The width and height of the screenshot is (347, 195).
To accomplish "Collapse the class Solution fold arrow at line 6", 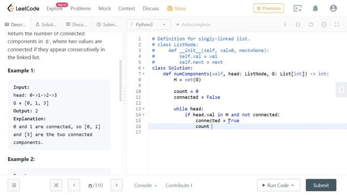I will [144, 68].
